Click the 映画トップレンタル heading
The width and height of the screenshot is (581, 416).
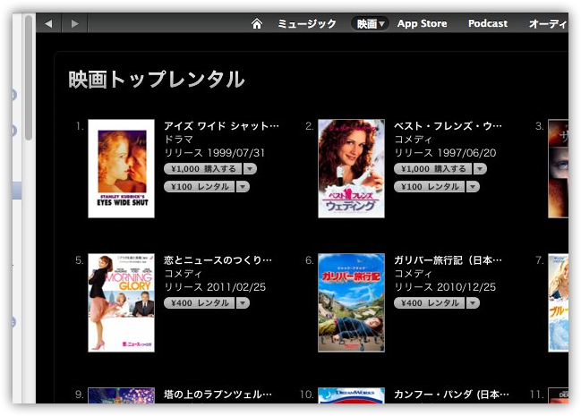coord(157,80)
